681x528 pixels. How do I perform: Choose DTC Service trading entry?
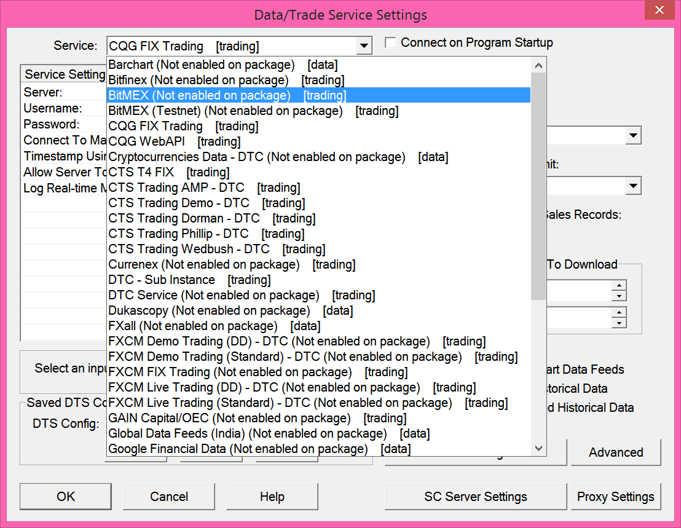click(x=318, y=295)
